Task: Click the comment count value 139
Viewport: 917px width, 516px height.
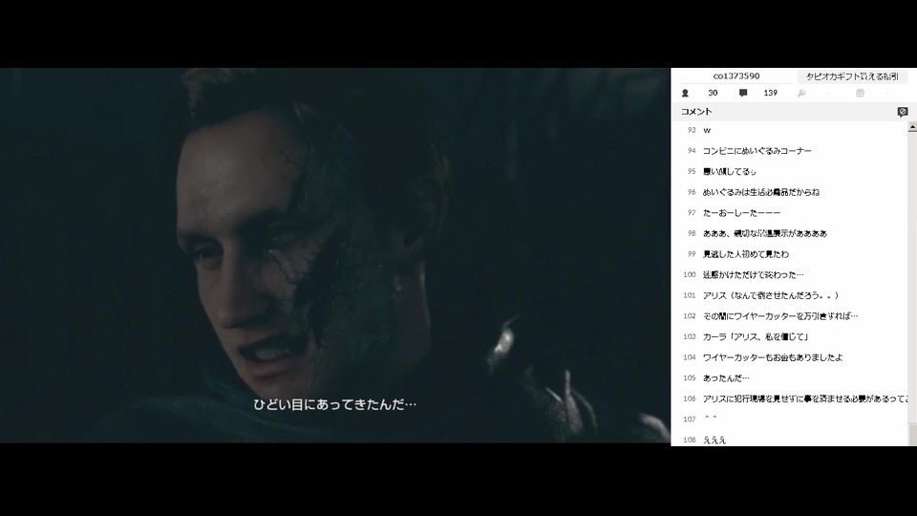Action: (770, 93)
